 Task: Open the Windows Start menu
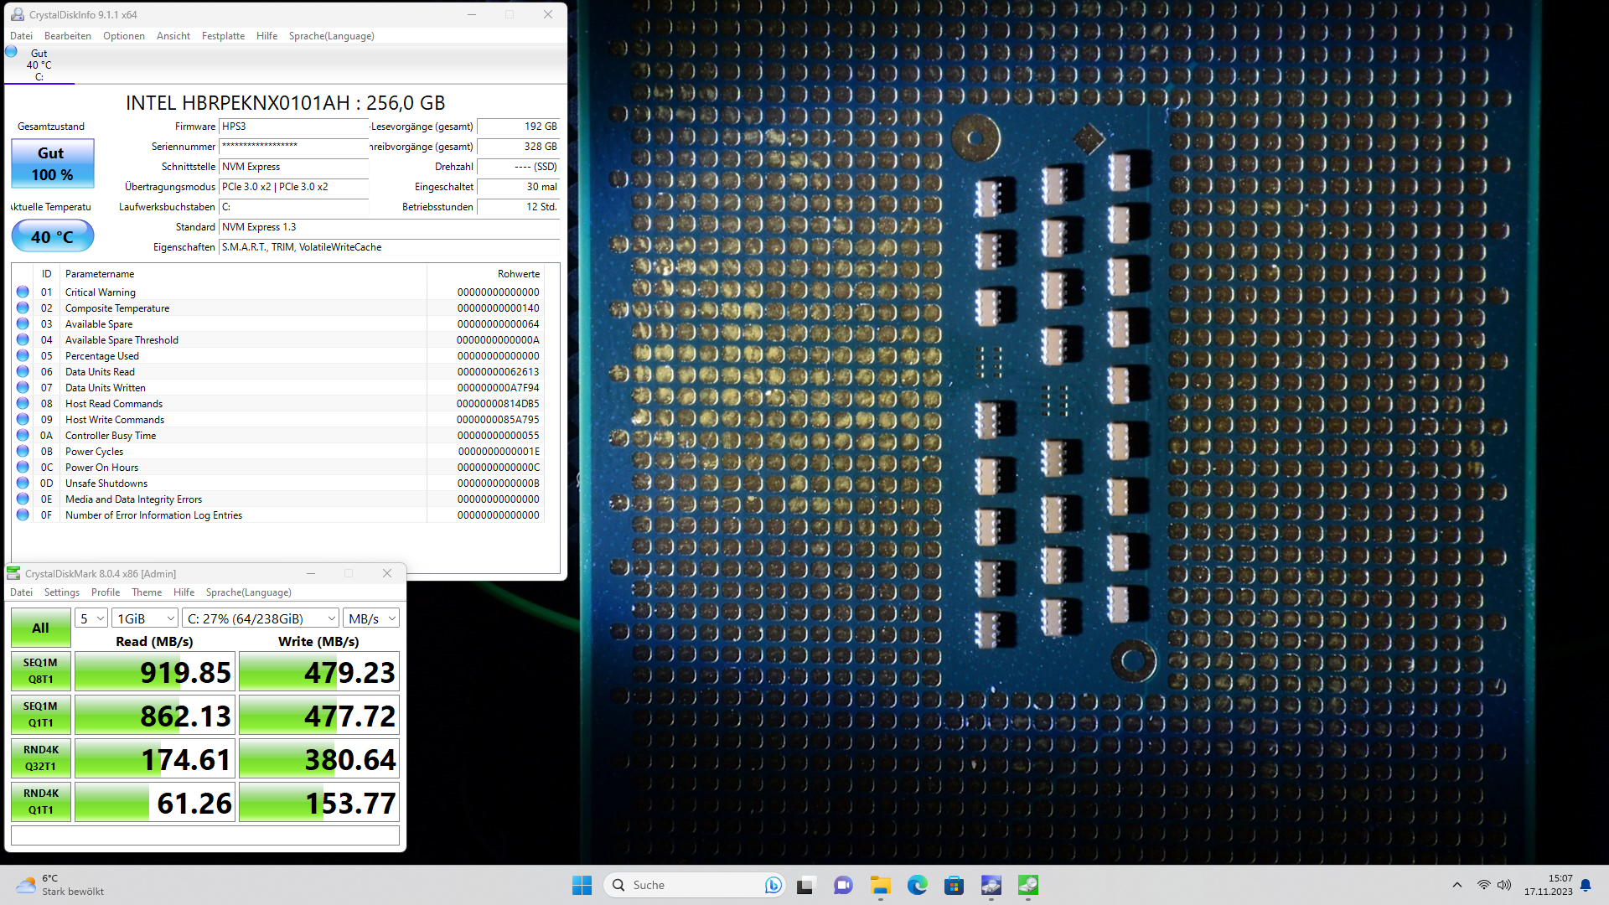click(582, 885)
